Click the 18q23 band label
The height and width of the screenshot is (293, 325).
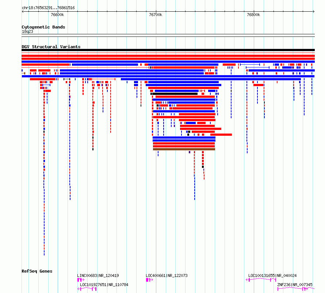[x=27, y=31]
